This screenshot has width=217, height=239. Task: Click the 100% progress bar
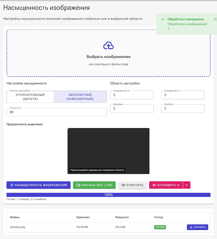pos(108,195)
